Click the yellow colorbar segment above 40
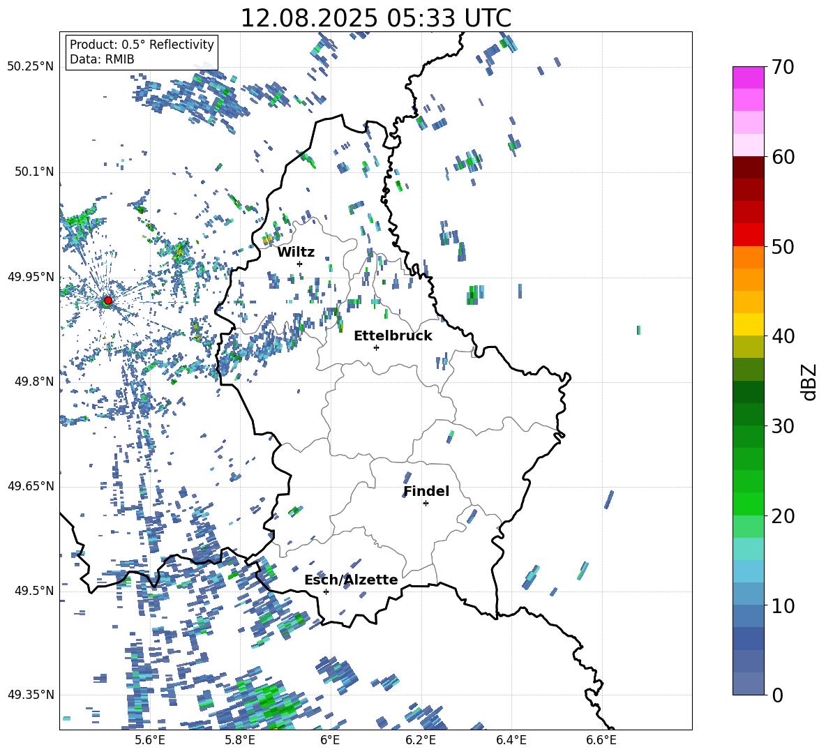 [748, 324]
